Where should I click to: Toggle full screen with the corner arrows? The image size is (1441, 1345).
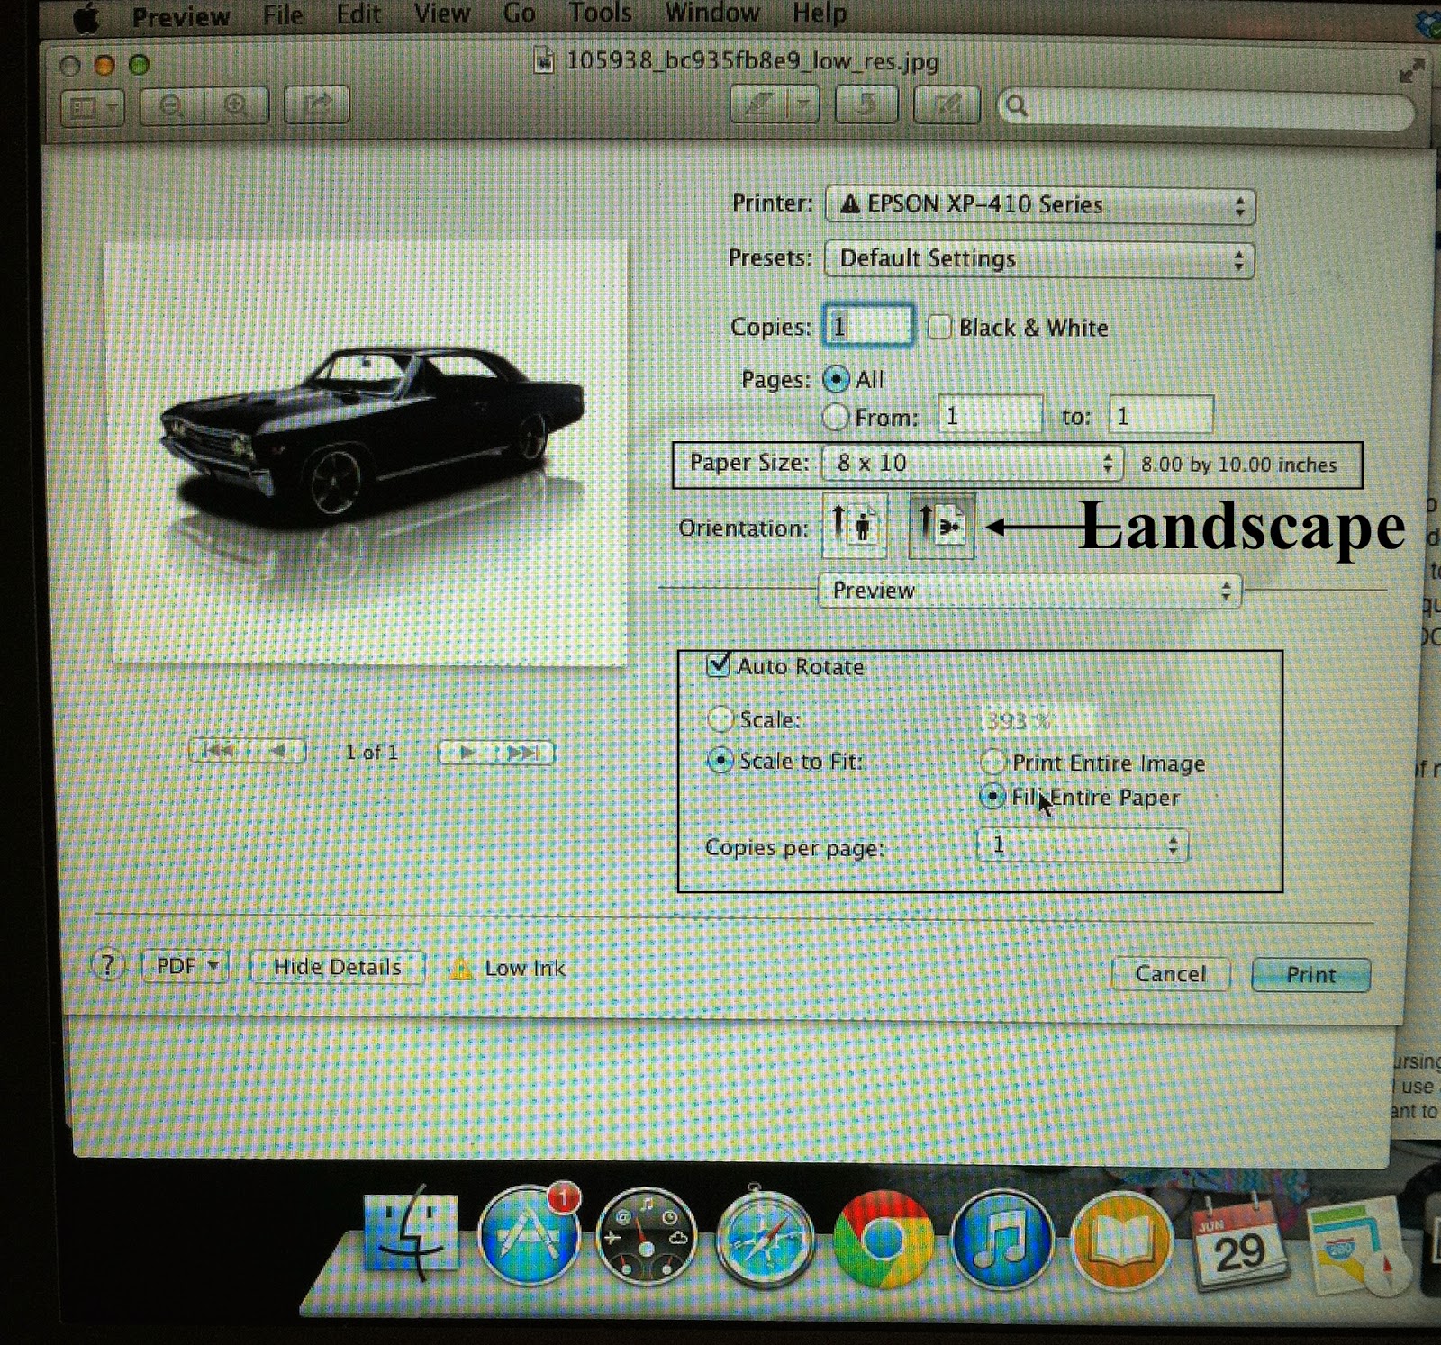tap(1411, 72)
